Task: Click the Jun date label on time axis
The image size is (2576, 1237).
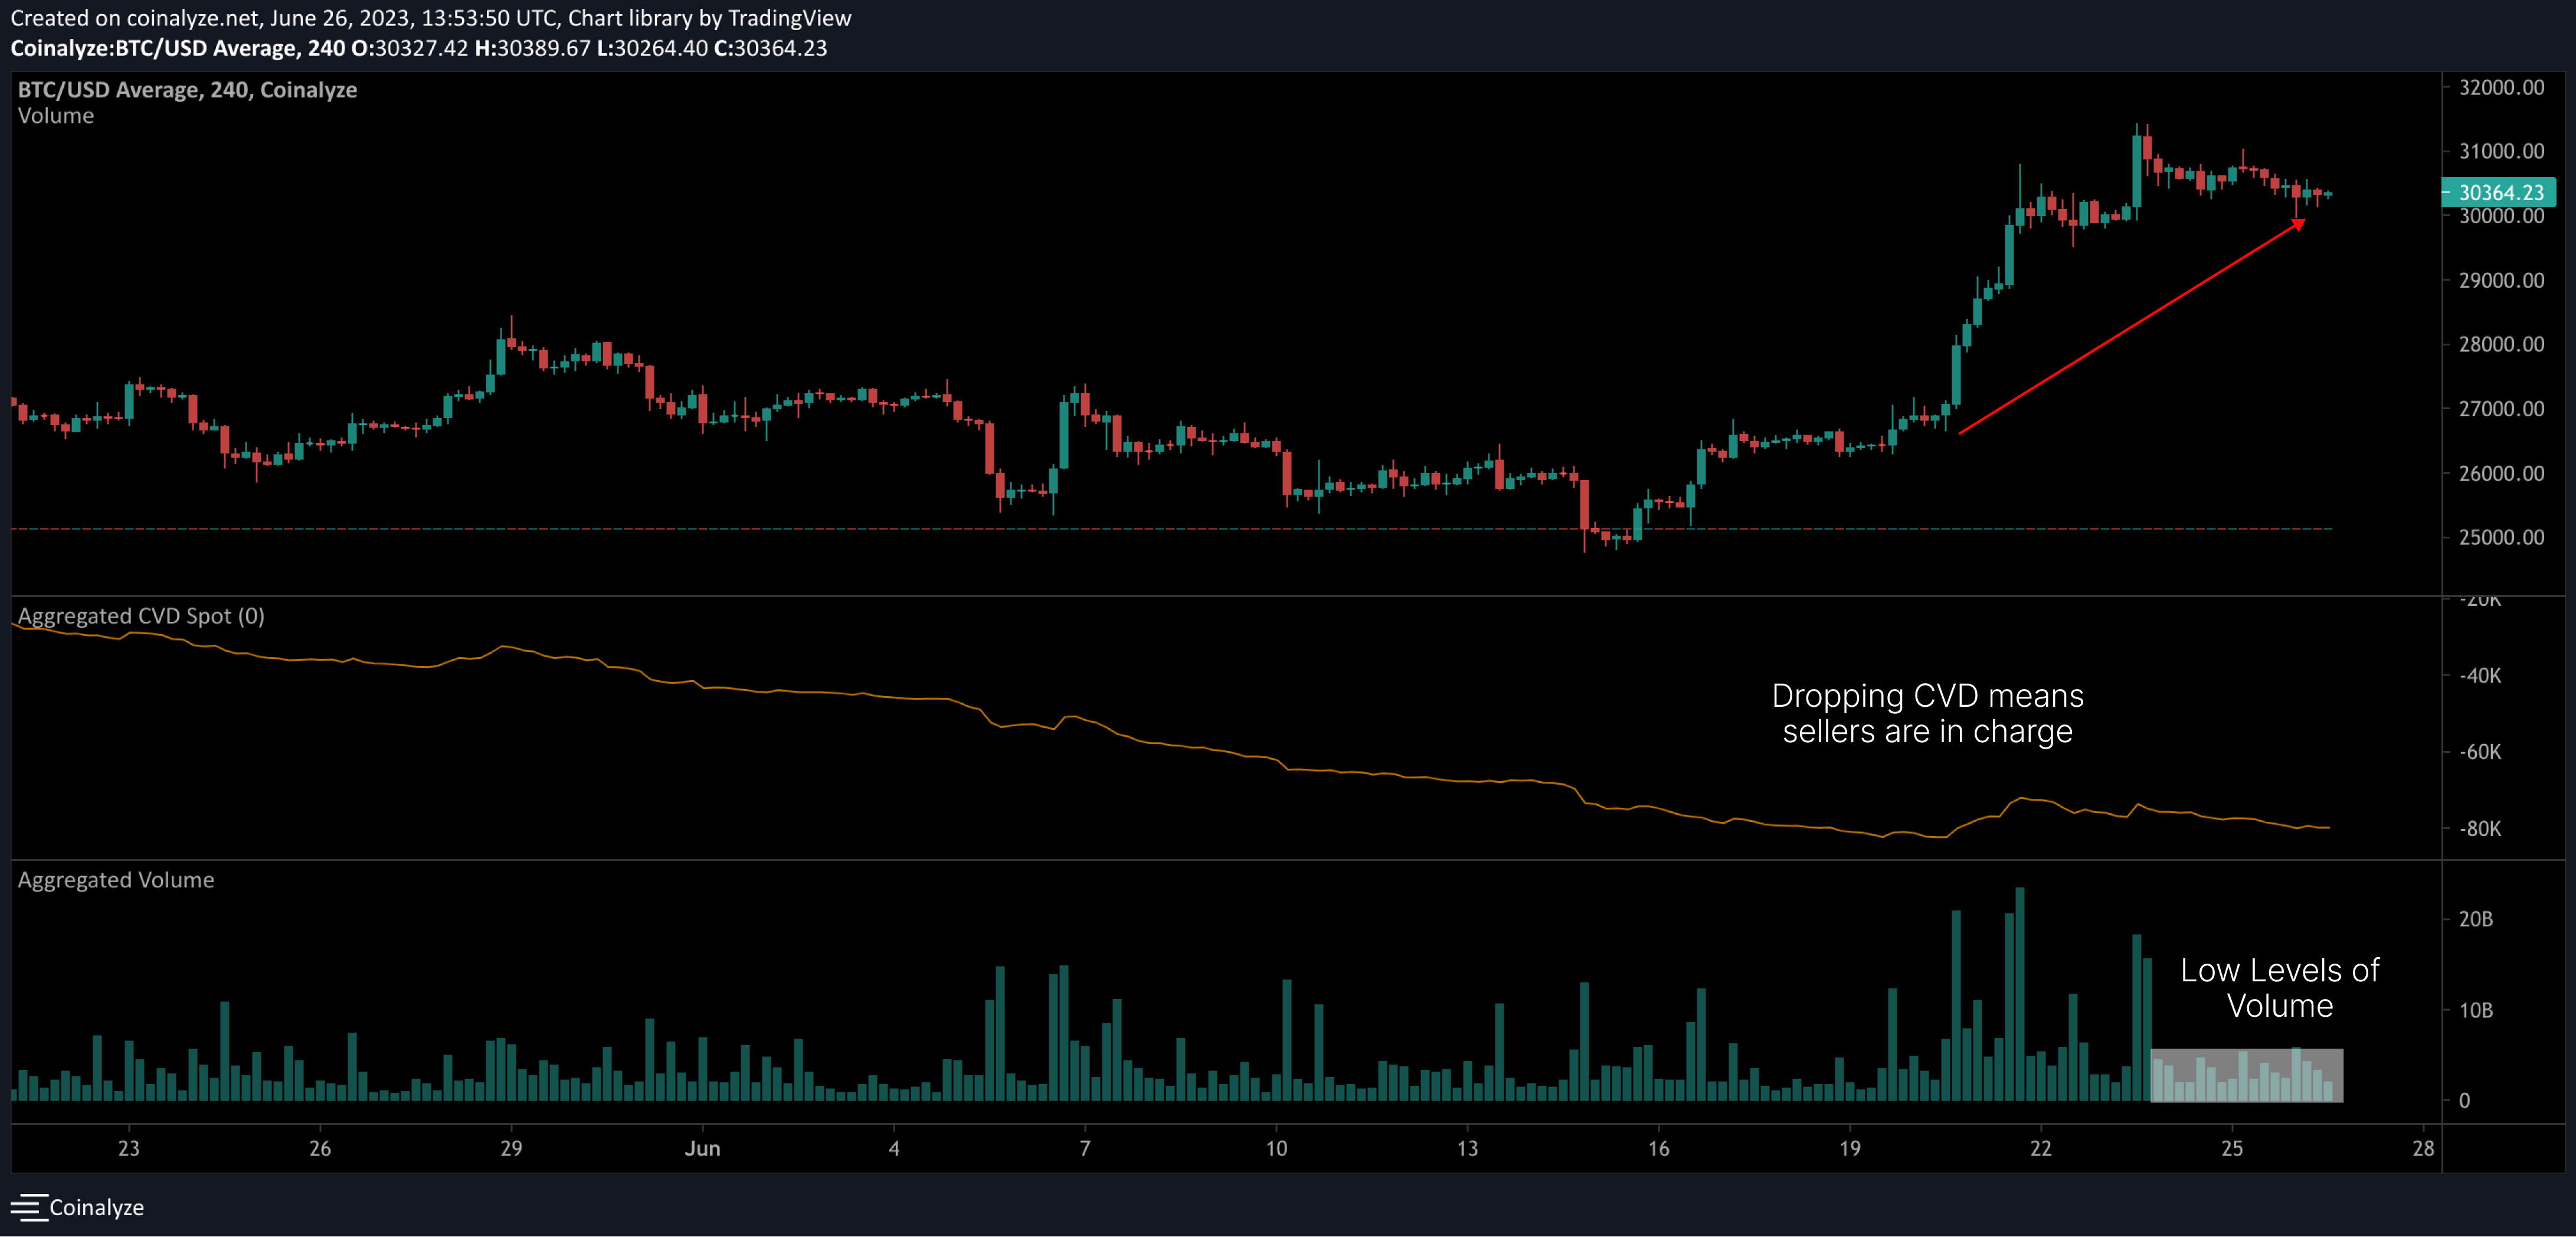Action: 702,1149
